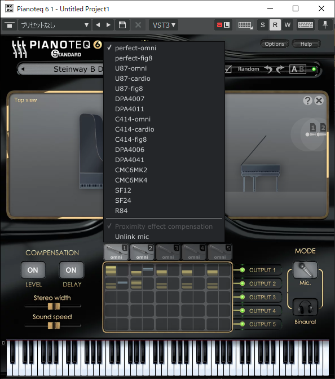Undo the last change arrow
Viewport: 335px width, 379px height.
click(x=268, y=69)
